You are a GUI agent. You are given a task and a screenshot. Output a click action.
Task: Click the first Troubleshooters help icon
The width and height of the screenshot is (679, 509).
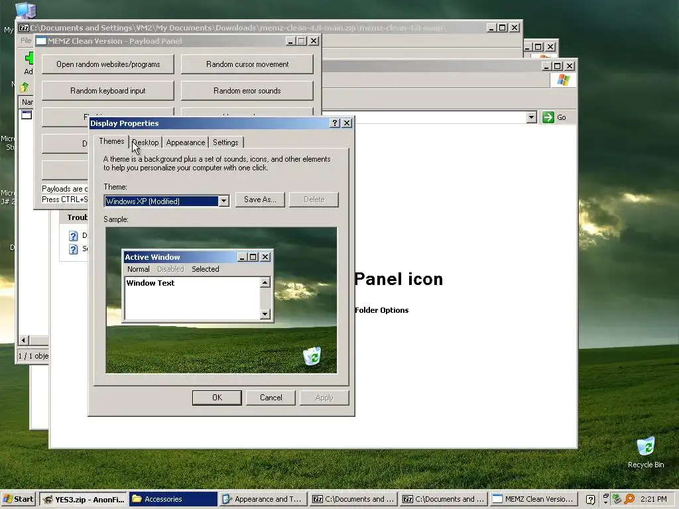73,236
